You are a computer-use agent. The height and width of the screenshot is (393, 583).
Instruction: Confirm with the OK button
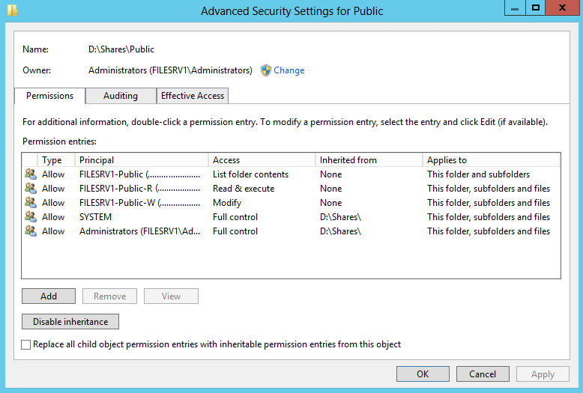423,374
